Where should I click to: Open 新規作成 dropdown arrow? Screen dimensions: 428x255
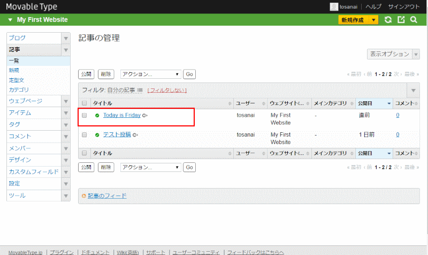[373, 20]
